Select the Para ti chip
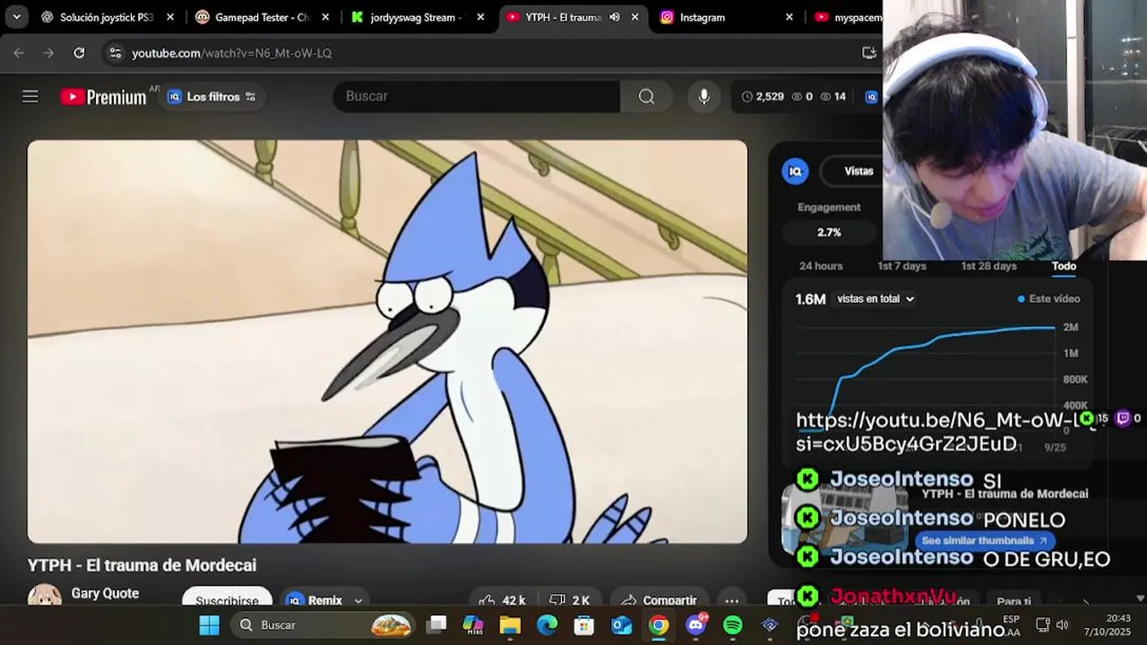This screenshot has width=1147, height=645. 1013,602
